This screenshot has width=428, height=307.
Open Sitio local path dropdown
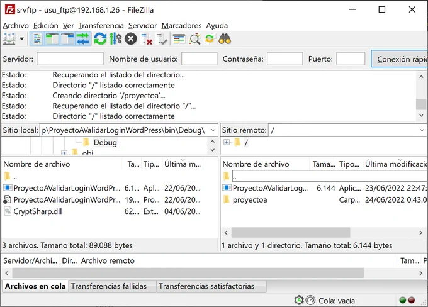(x=213, y=130)
